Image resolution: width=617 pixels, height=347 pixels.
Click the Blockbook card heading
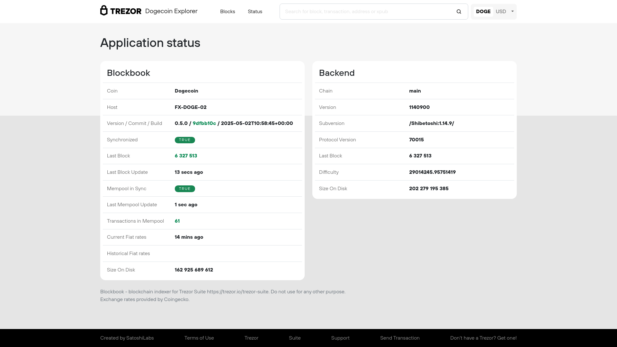pyautogui.click(x=128, y=73)
